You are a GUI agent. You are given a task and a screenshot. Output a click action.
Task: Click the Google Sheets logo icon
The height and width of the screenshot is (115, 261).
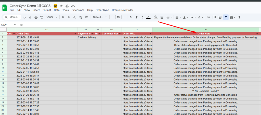pyautogui.click(x=5, y=8)
